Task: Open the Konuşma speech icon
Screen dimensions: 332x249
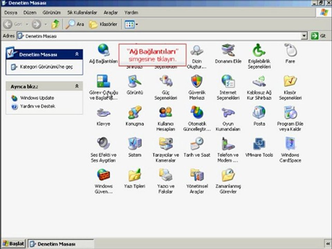Action: [x=135, y=112]
